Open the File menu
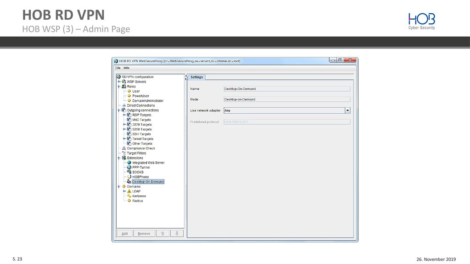This screenshot has height=264, width=470. (x=118, y=68)
